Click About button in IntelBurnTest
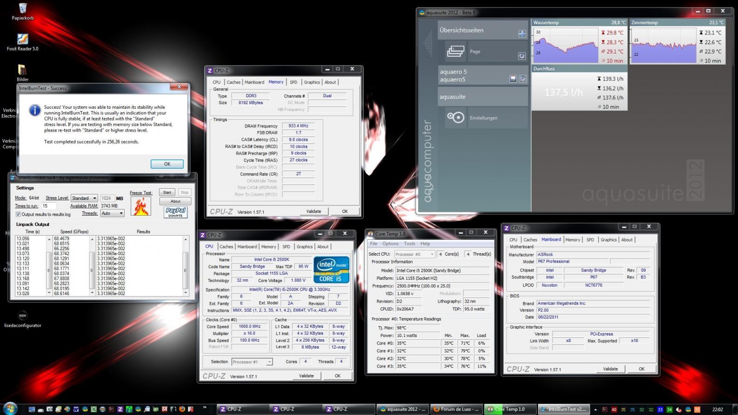 (x=175, y=201)
